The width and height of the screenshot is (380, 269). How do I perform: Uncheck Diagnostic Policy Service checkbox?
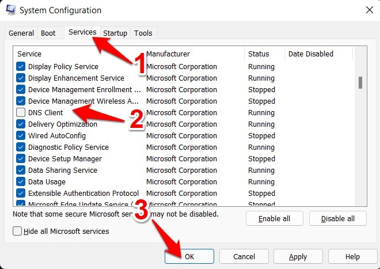pos(21,147)
